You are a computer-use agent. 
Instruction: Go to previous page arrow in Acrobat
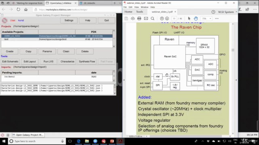[x=162, y=19]
